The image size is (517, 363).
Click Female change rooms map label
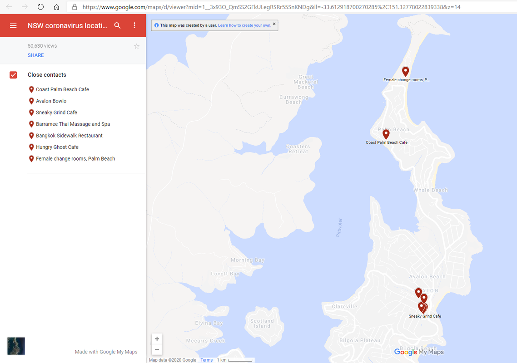[406, 80]
